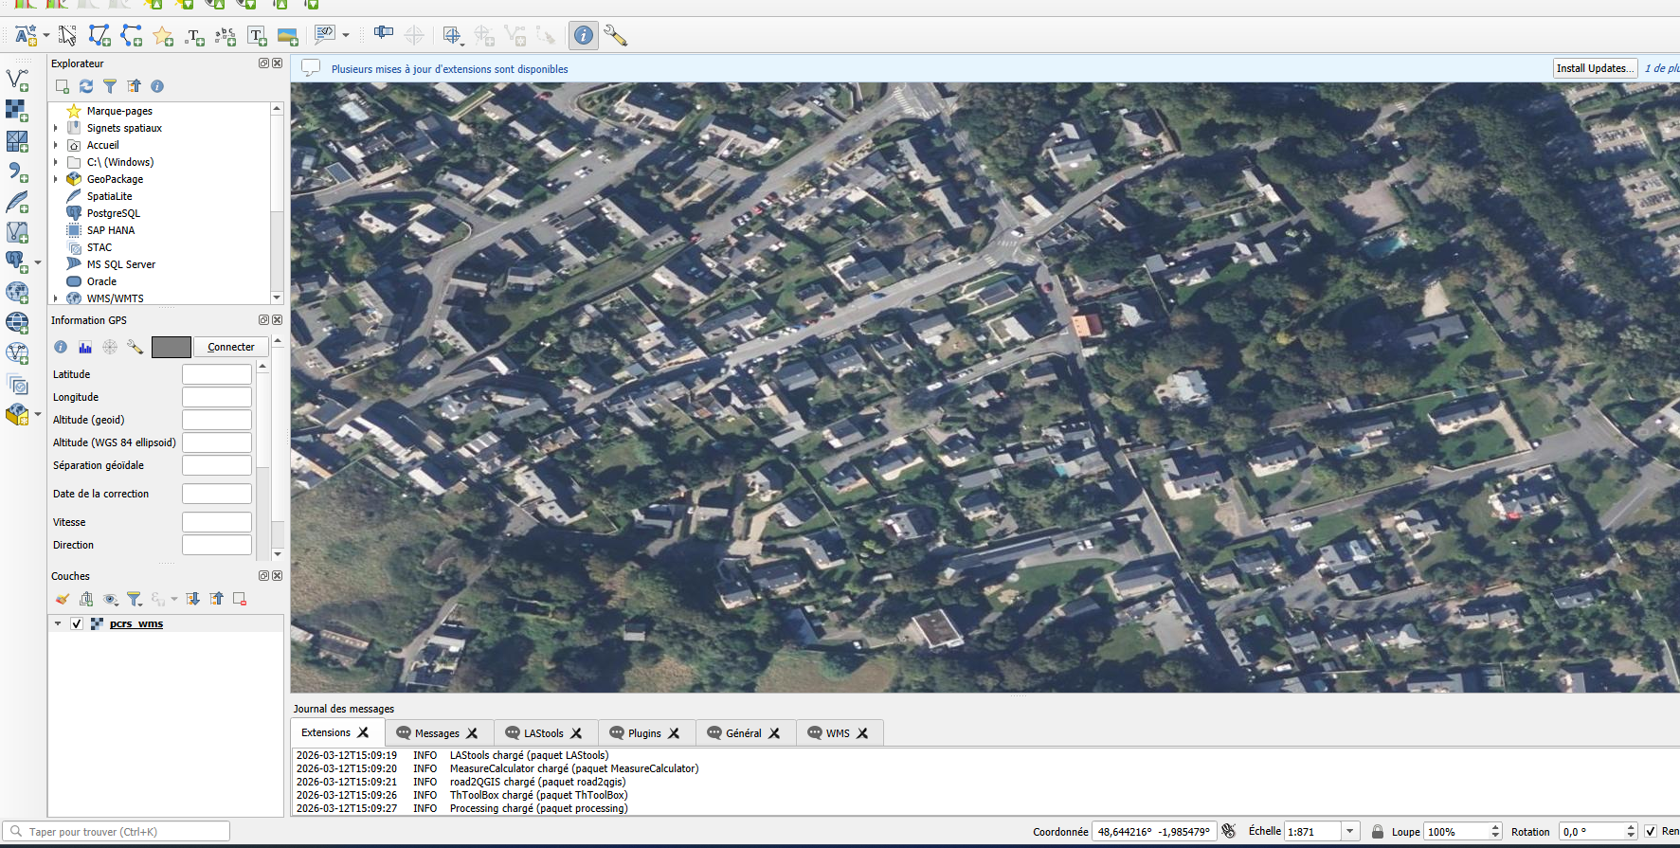Toggle the Rendu checkbox in status bar
Image resolution: width=1680 pixels, height=848 pixels.
pos(1650,831)
